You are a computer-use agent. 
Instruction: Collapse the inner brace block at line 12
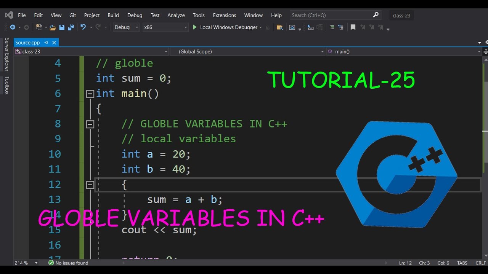(90, 185)
